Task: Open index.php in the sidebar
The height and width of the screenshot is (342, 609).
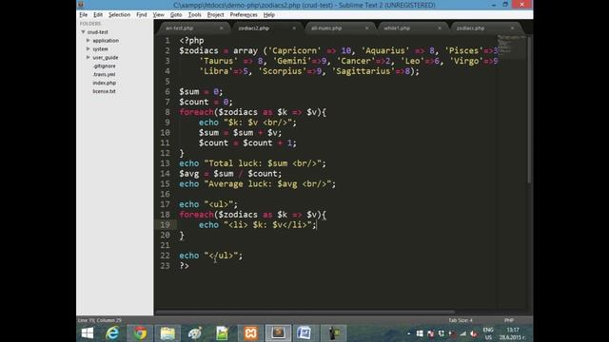Action: pos(104,83)
